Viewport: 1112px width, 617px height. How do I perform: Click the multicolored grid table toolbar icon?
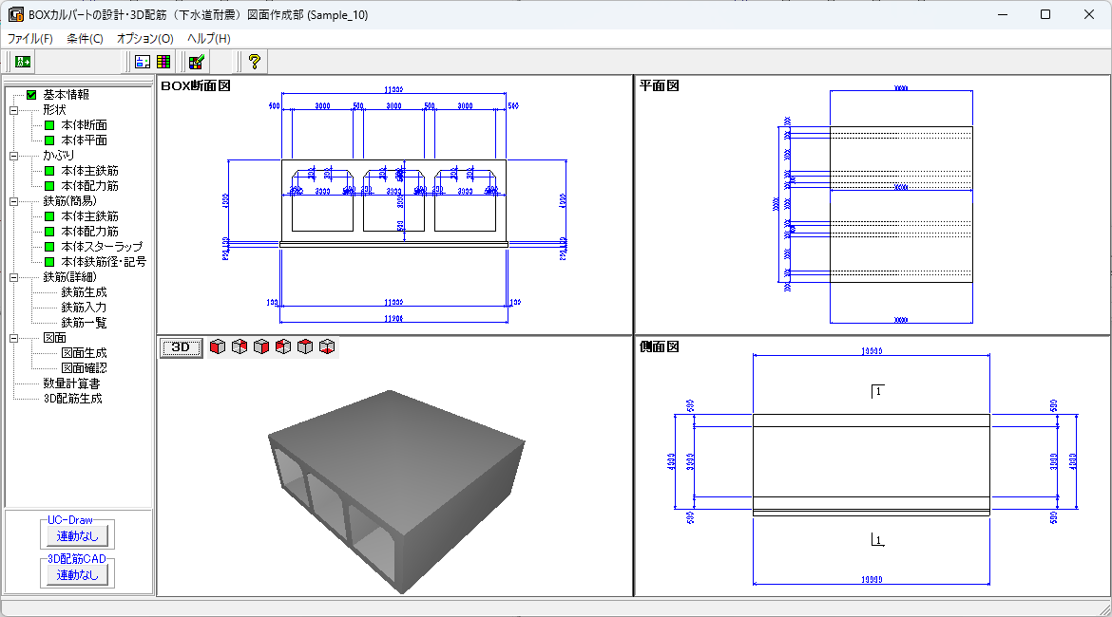pos(163,62)
